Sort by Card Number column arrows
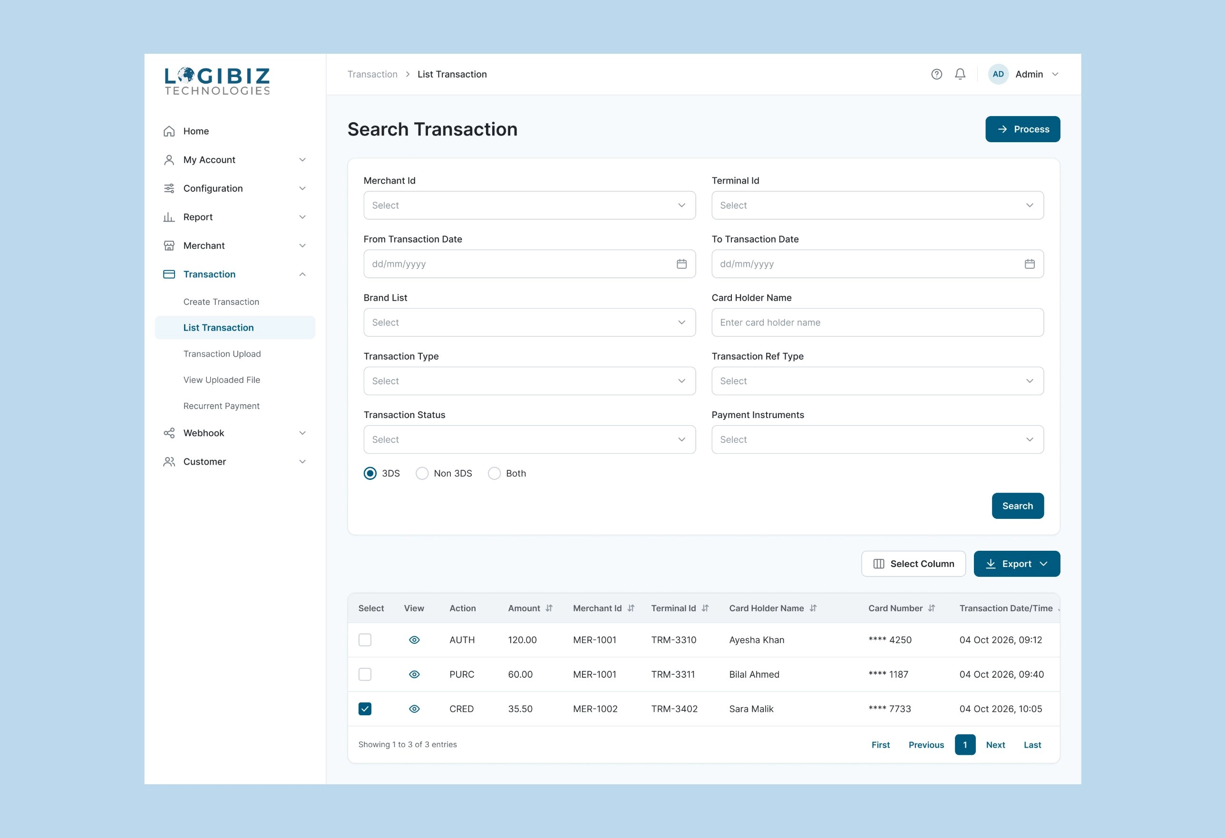Screen dimensions: 1225x838 [932, 608]
